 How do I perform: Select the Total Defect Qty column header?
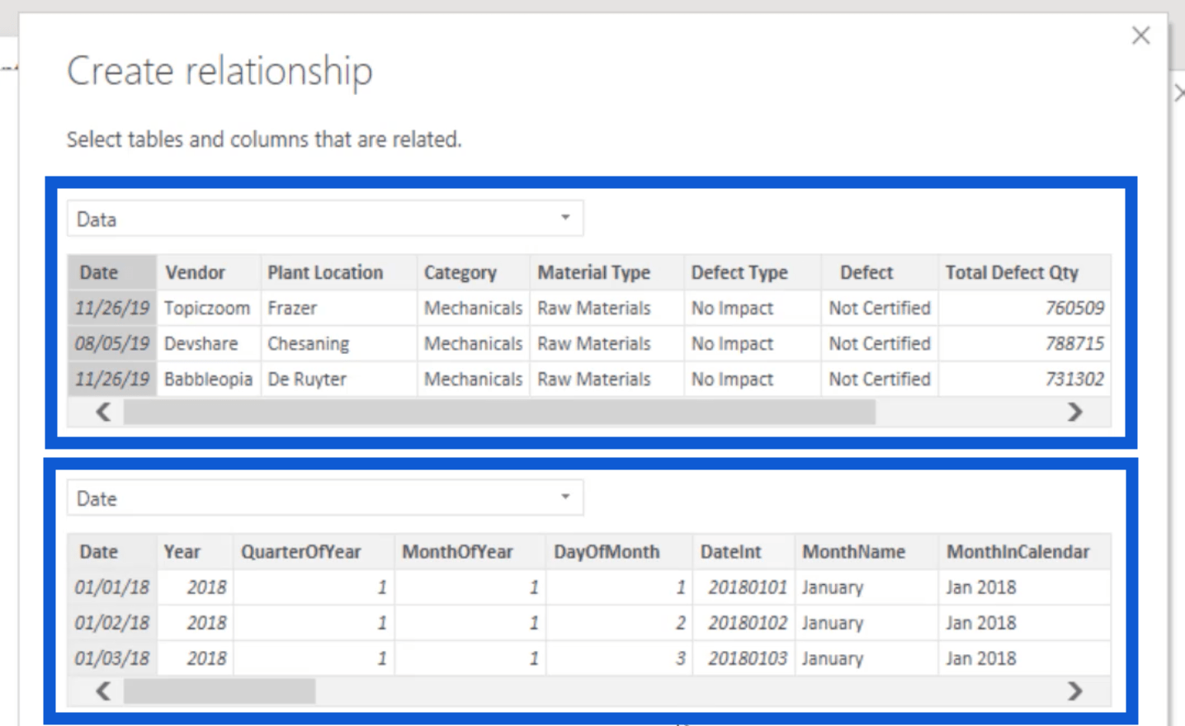pos(1024,272)
